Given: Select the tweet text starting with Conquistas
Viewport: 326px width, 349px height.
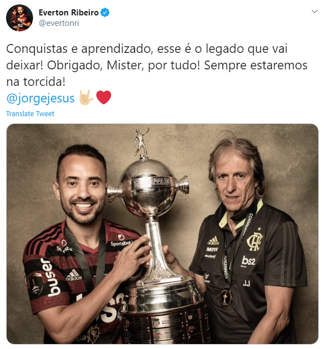Looking at the screenshot, I should (157, 65).
